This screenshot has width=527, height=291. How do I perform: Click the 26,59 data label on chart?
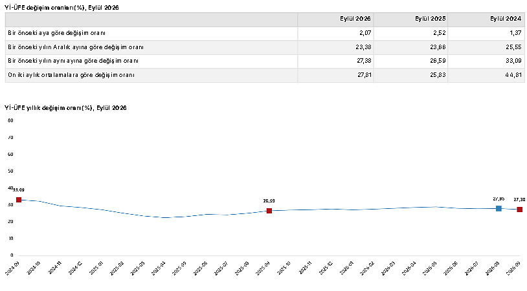pos(269,201)
